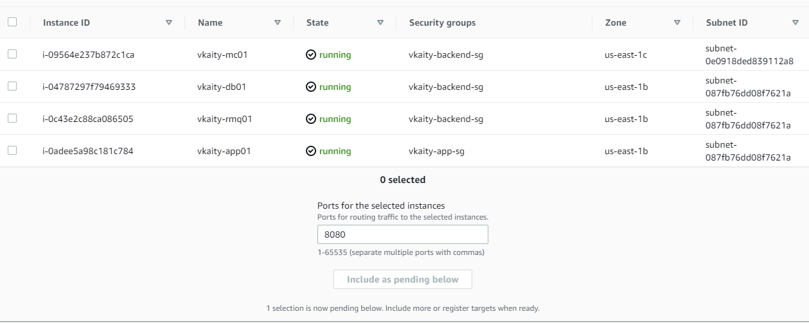Click vkaity-backend-sg in the vkaity-mc01 row
Screen dimensions: 809x323
point(446,55)
